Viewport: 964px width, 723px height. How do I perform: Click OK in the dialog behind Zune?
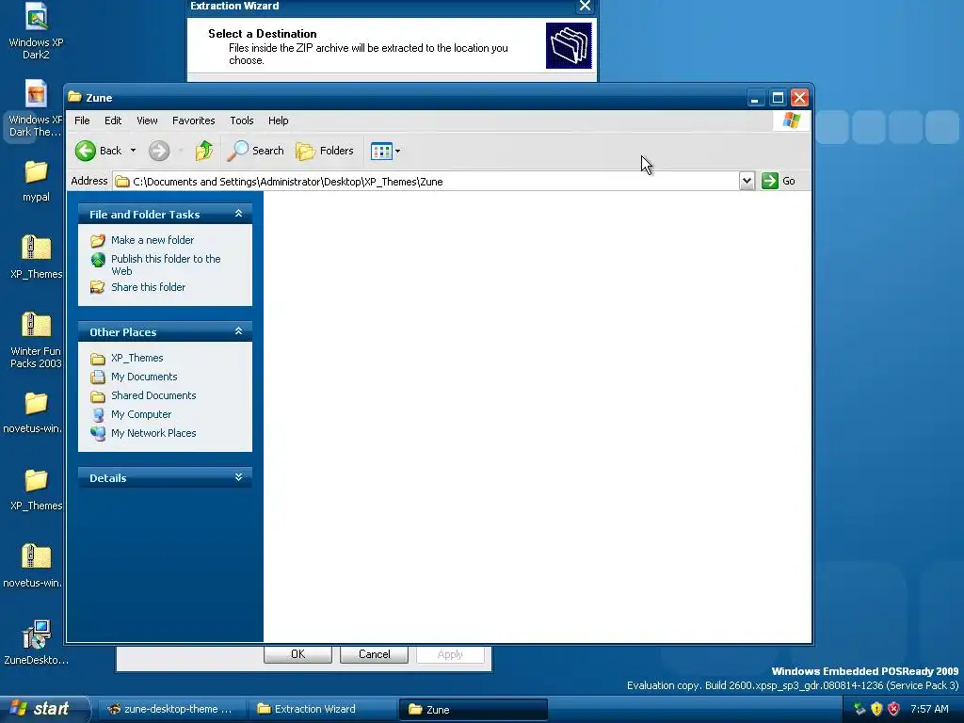[297, 654]
